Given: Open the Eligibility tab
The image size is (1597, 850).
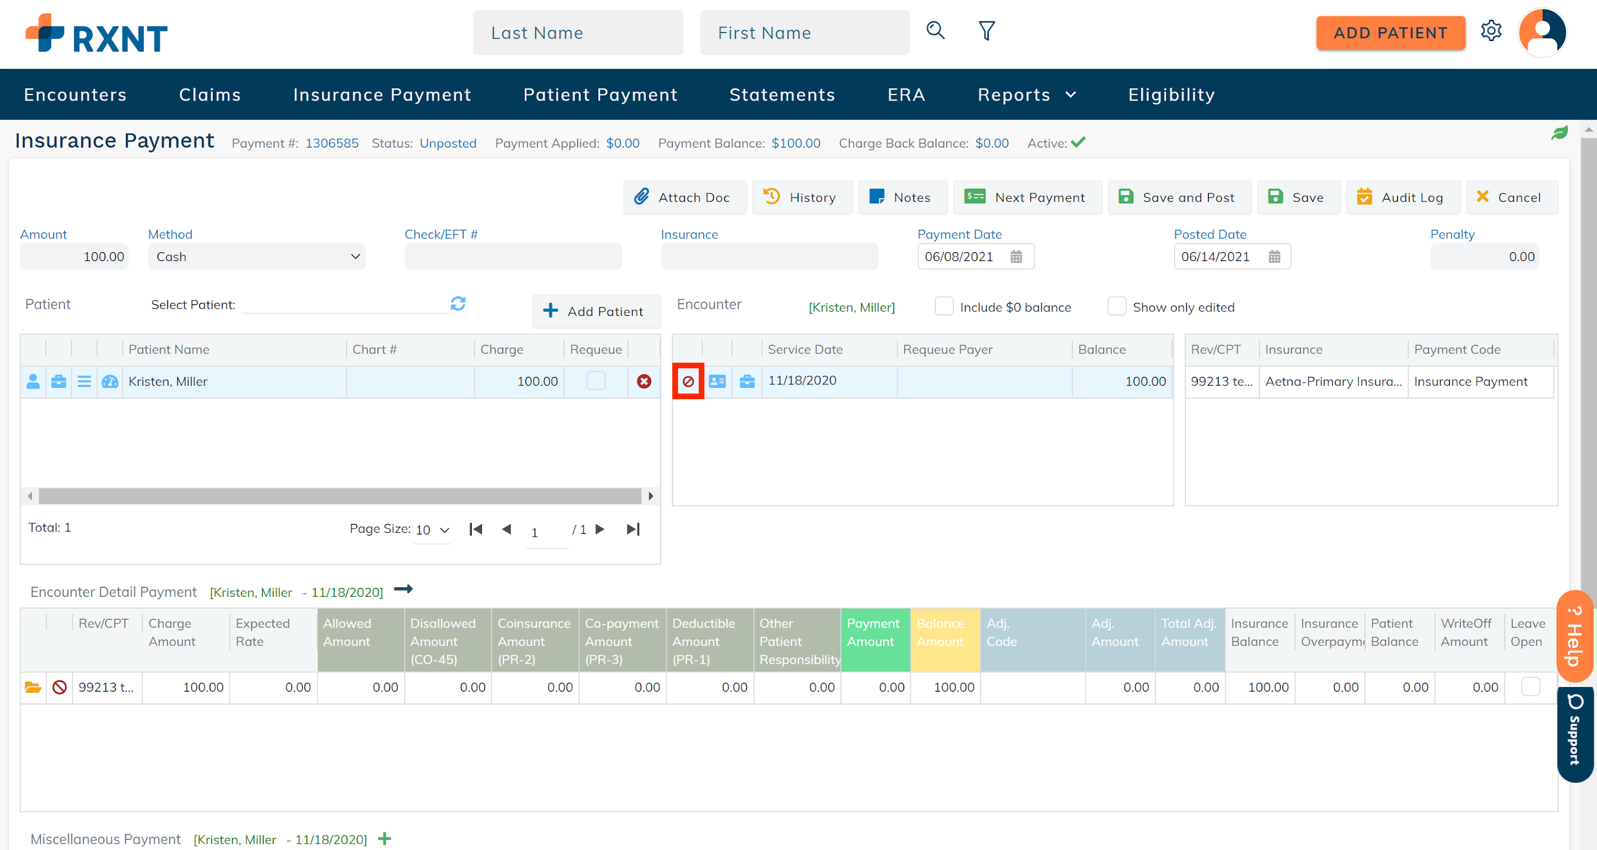Looking at the screenshot, I should (1171, 95).
